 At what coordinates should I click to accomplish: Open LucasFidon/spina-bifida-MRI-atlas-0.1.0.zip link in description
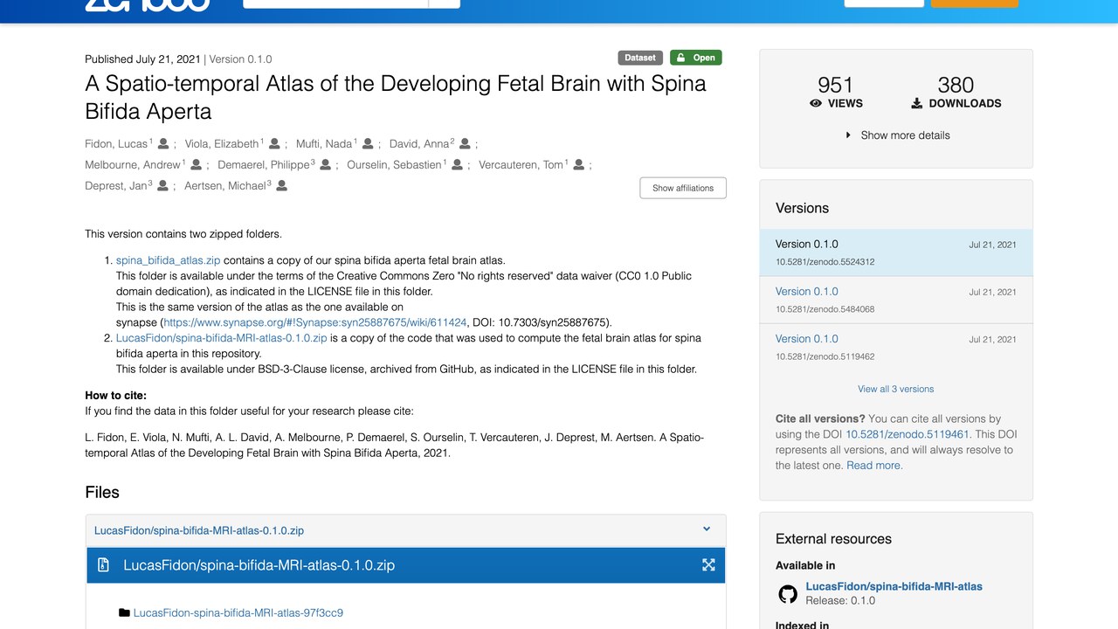(x=222, y=338)
